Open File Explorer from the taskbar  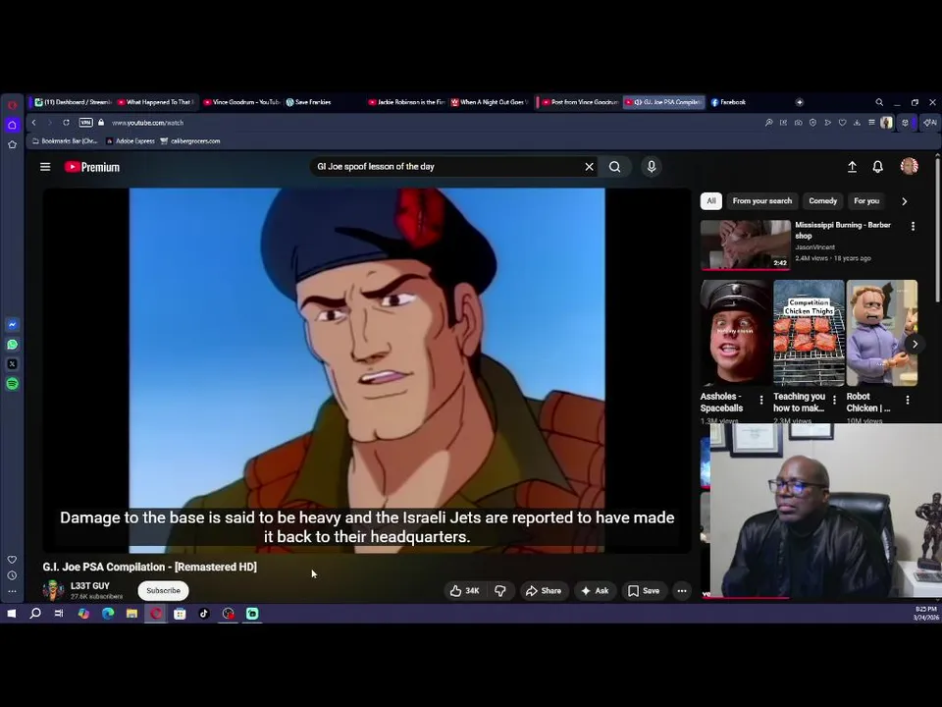(x=131, y=613)
